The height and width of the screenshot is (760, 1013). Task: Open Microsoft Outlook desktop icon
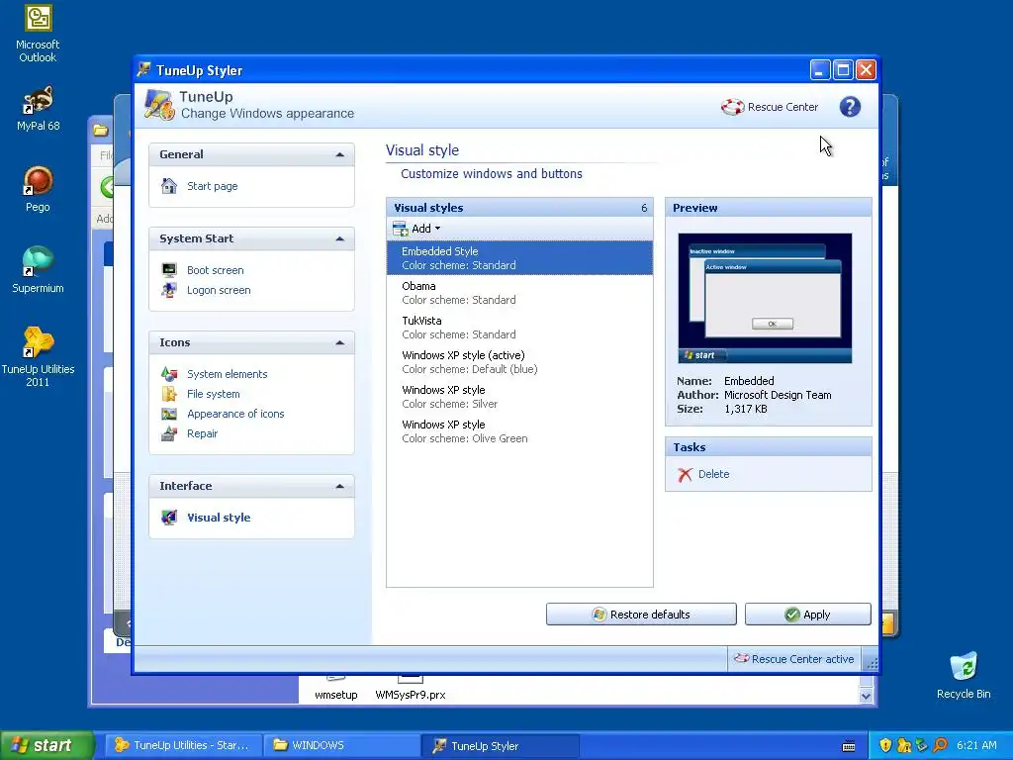[x=38, y=34]
